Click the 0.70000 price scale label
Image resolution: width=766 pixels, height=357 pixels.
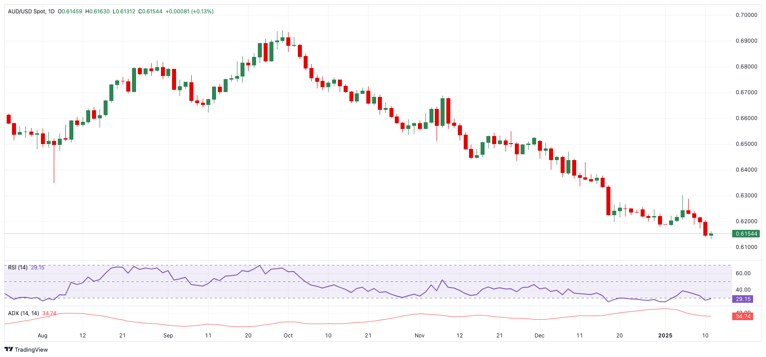(x=746, y=15)
